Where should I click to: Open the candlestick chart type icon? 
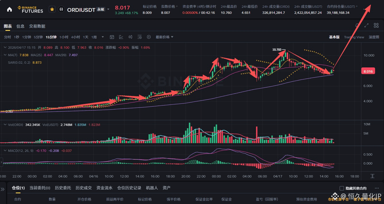coord(130,37)
